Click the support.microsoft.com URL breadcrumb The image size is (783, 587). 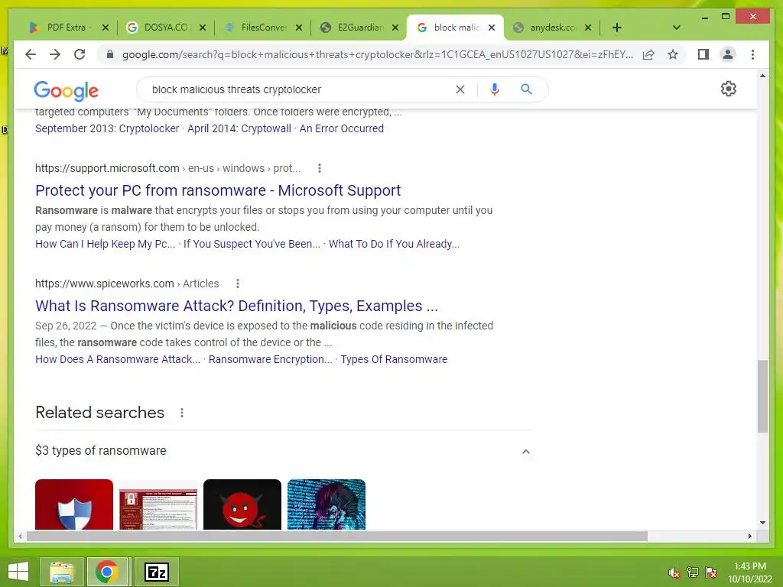[x=167, y=168]
